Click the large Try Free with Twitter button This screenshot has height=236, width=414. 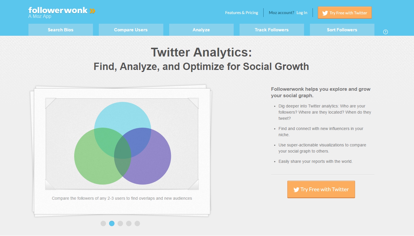[x=321, y=189]
